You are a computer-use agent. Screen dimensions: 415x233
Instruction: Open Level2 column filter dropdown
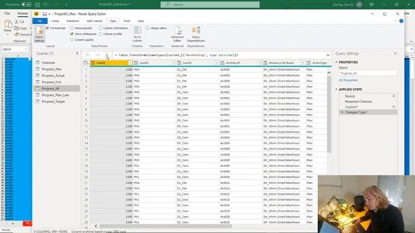pyautogui.click(x=173, y=63)
